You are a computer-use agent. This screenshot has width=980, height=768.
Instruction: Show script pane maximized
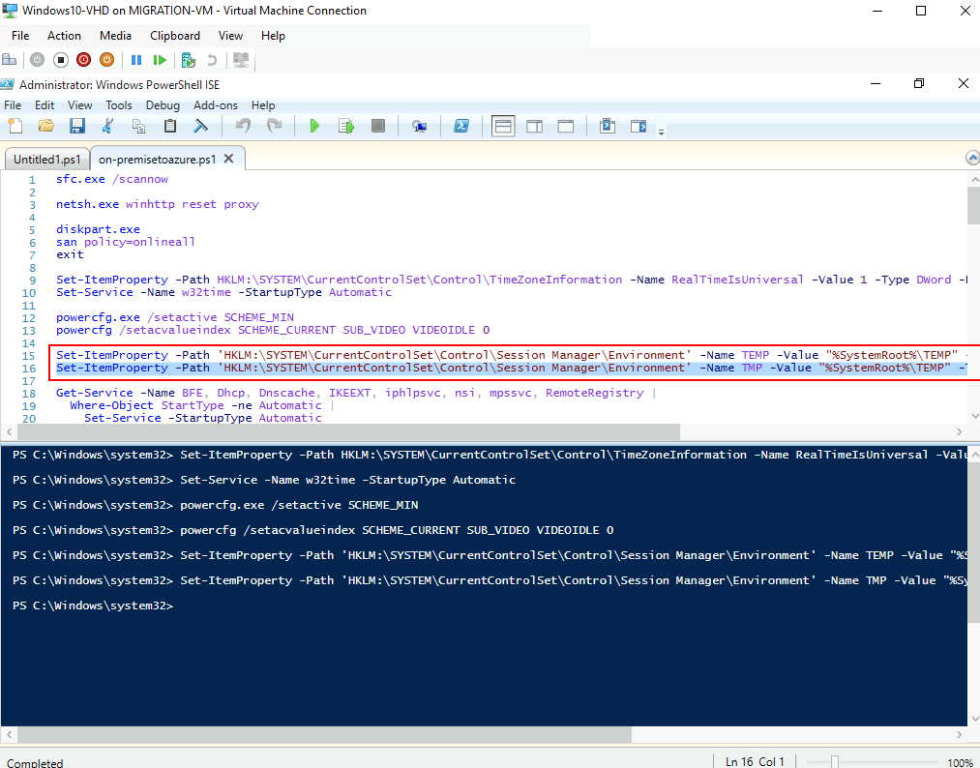point(566,127)
